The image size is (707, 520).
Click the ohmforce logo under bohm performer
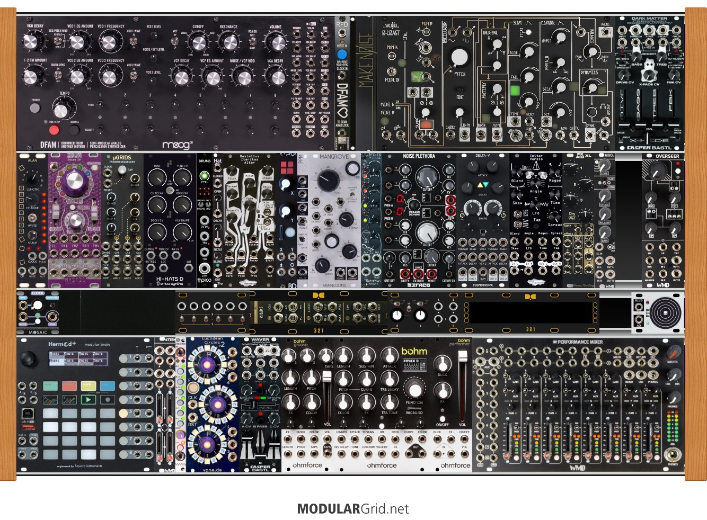[455, 465]
